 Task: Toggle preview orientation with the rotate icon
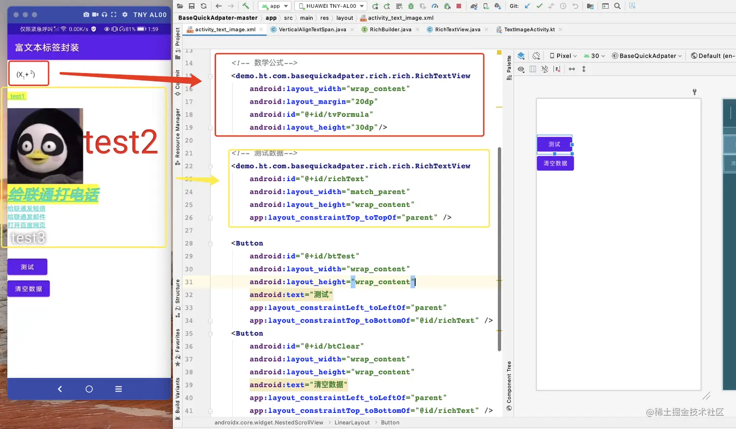536,56
